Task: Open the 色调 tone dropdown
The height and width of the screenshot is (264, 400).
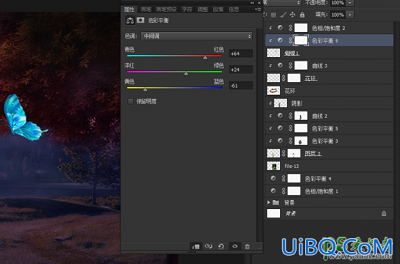Action: point(197,36)
